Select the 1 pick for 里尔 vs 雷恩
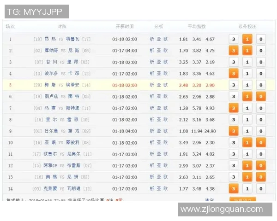Viewport: 277px width, 221px height. click(247, 120)
